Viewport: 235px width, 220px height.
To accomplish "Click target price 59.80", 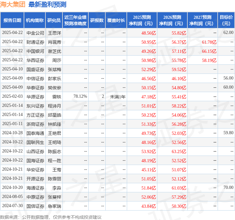I will coord(228,133).
